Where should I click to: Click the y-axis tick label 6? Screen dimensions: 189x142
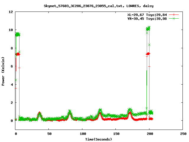[x=12, y=66]
